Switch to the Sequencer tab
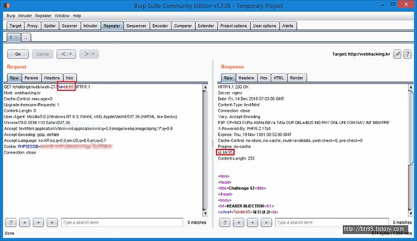Screen dimensions: 417x241 pyautogui.click(x=136, y=26)
